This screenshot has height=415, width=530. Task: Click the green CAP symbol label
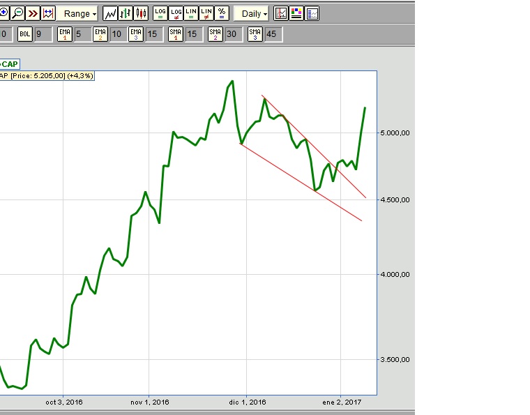click(10, 64)
